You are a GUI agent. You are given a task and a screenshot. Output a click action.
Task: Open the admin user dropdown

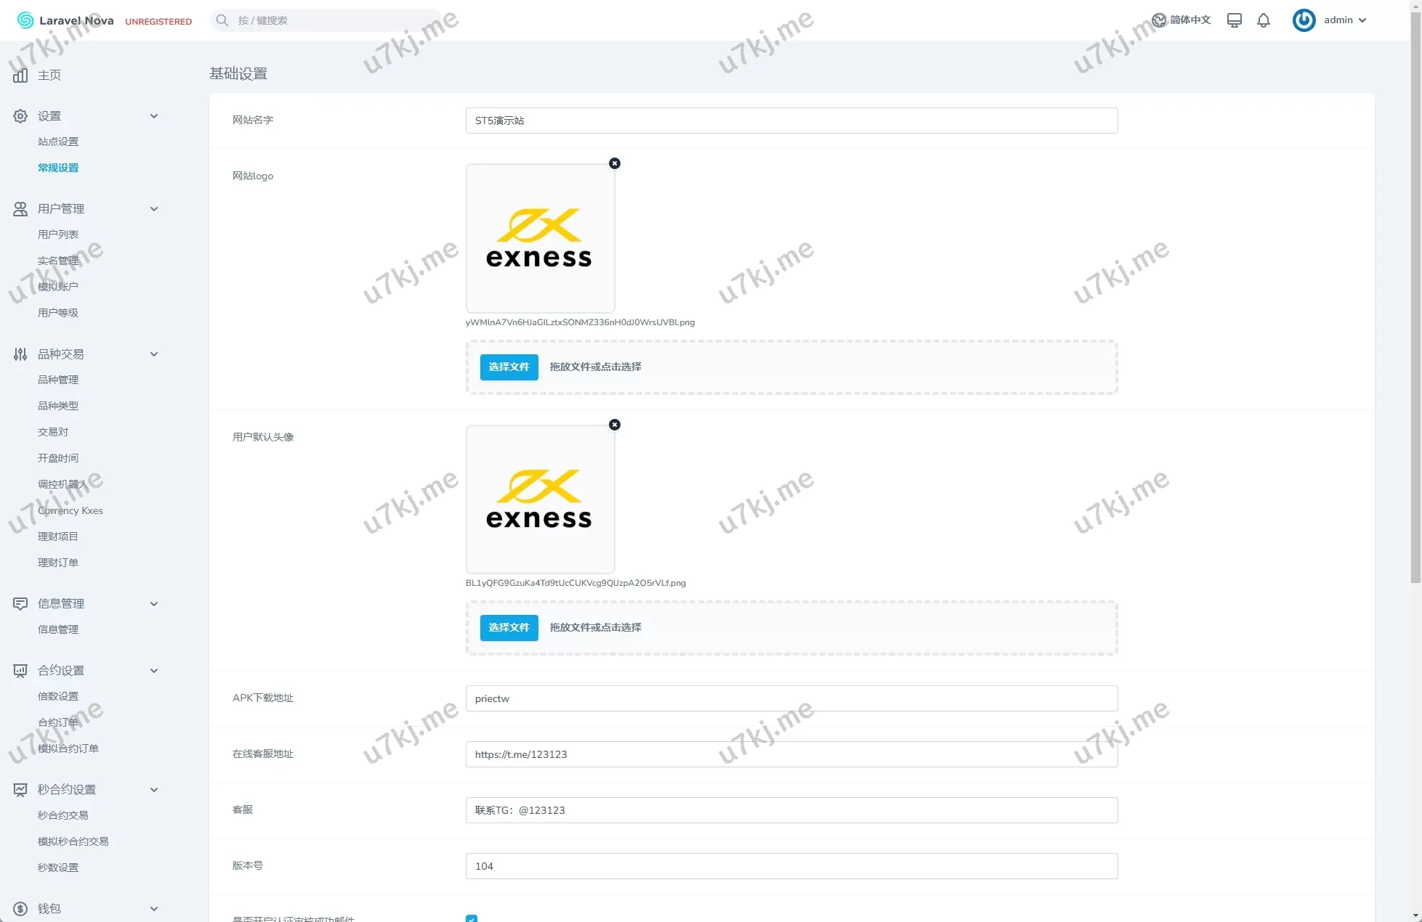tap(1344, 20)
